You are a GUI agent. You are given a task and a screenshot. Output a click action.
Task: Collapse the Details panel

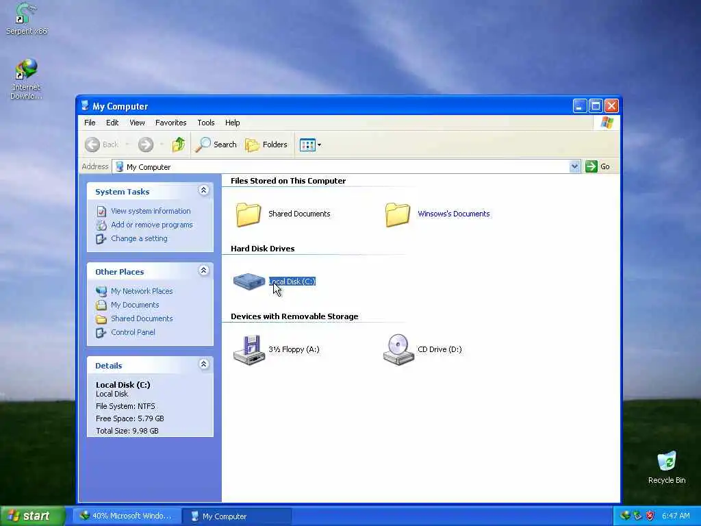(x=203, y=364)
